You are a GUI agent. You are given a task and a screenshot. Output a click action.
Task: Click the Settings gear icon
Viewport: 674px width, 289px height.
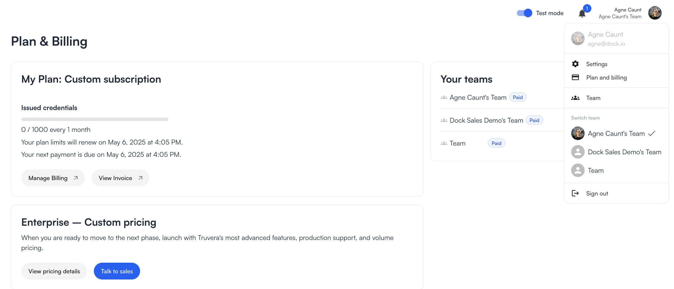(x=575, y=64)
